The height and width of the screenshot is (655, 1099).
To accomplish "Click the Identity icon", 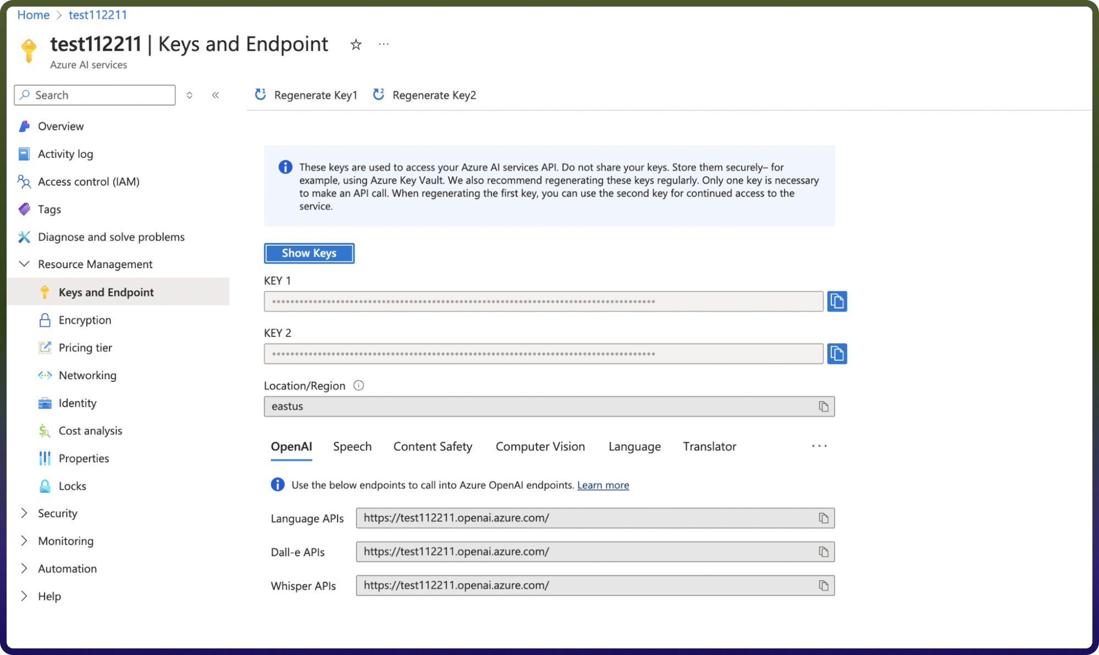I will pyautogui.click(x=45, y=403).
